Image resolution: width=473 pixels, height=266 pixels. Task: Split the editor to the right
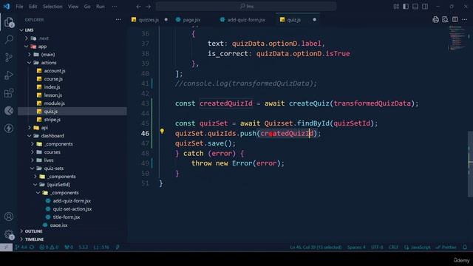pos(455,20)
